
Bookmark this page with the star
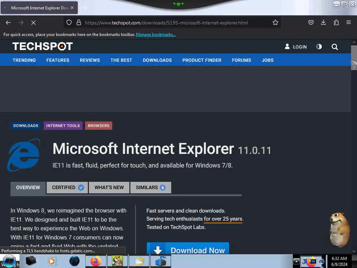(275, 23)
